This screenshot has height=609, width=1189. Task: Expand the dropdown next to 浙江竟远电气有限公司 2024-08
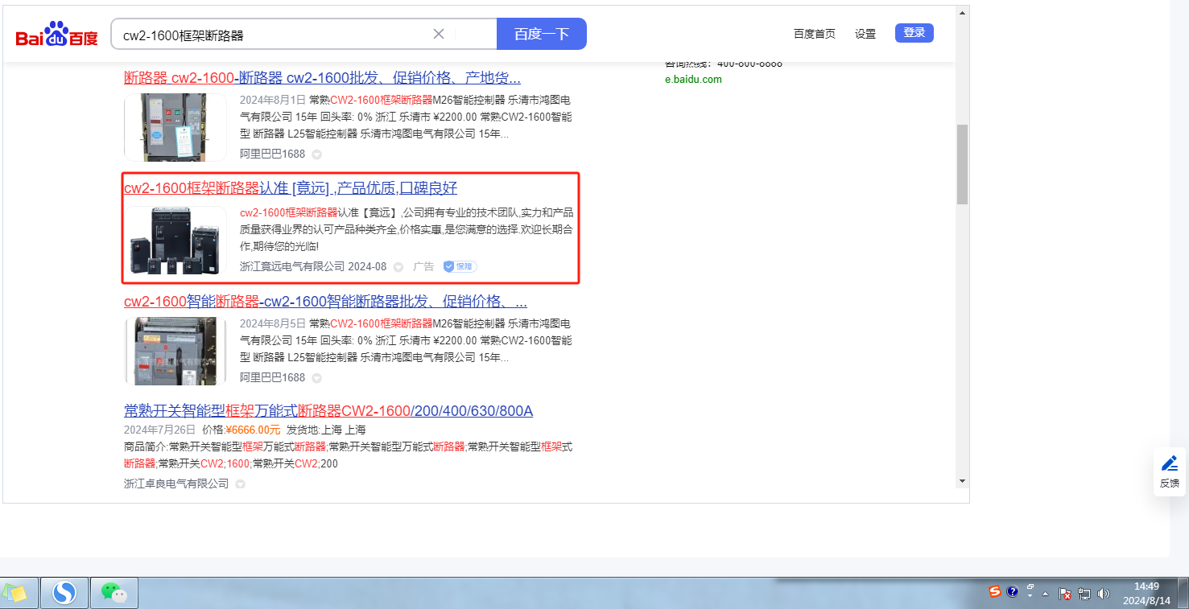point(398,267)
